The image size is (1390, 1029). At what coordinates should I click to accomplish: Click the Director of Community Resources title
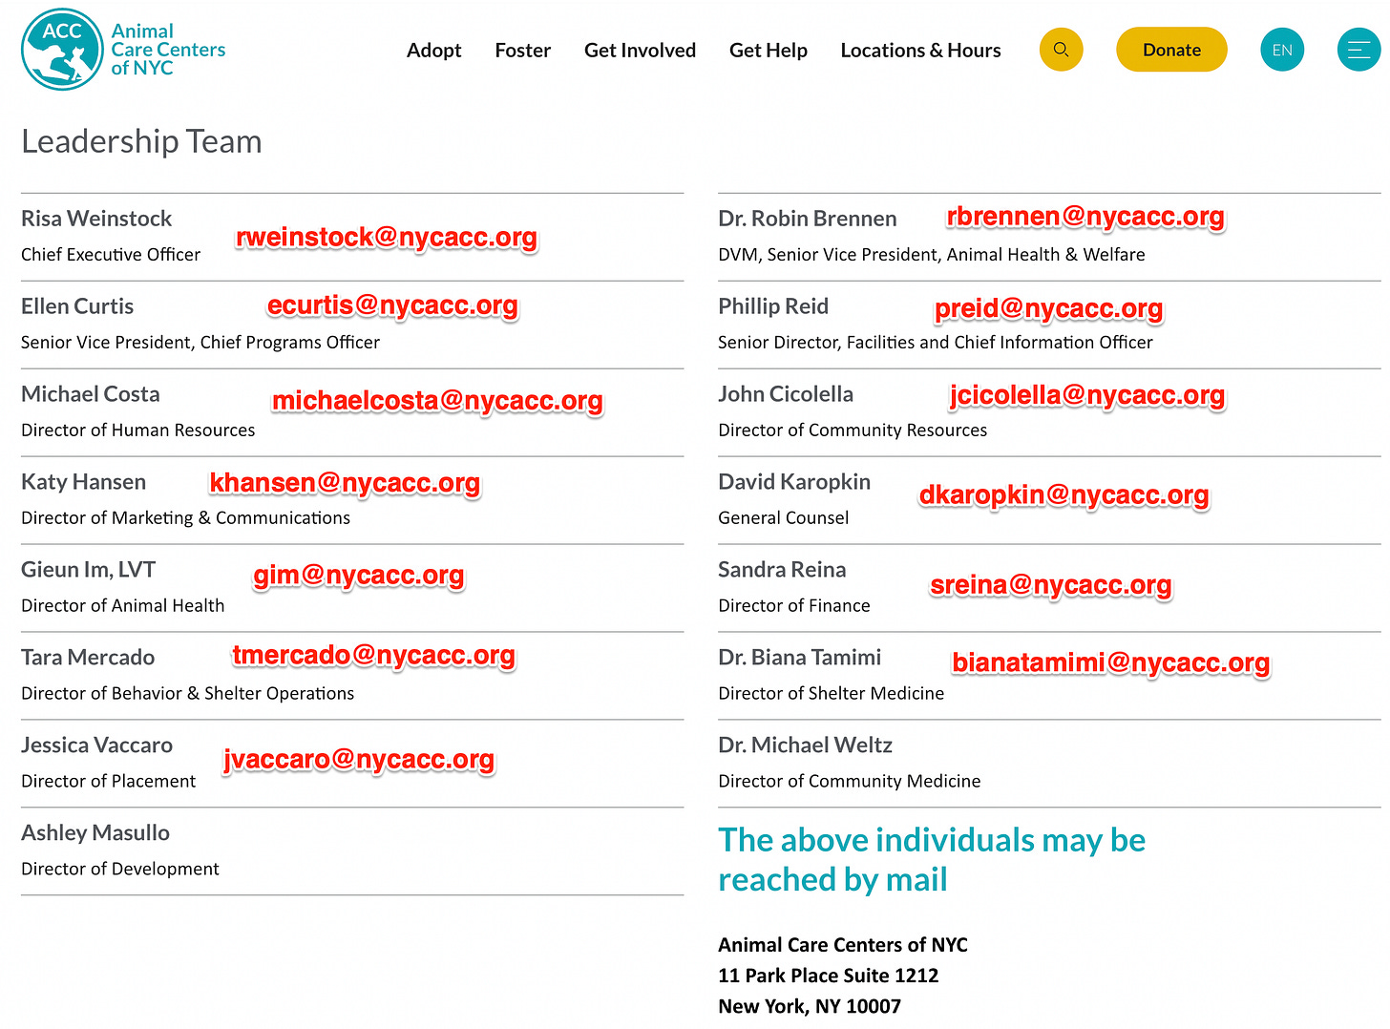coord(853,430)
